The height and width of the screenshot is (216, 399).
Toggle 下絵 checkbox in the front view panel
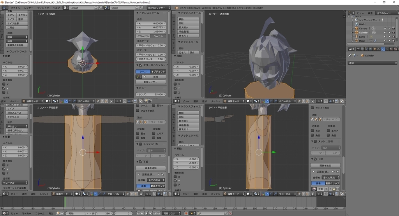140,162
